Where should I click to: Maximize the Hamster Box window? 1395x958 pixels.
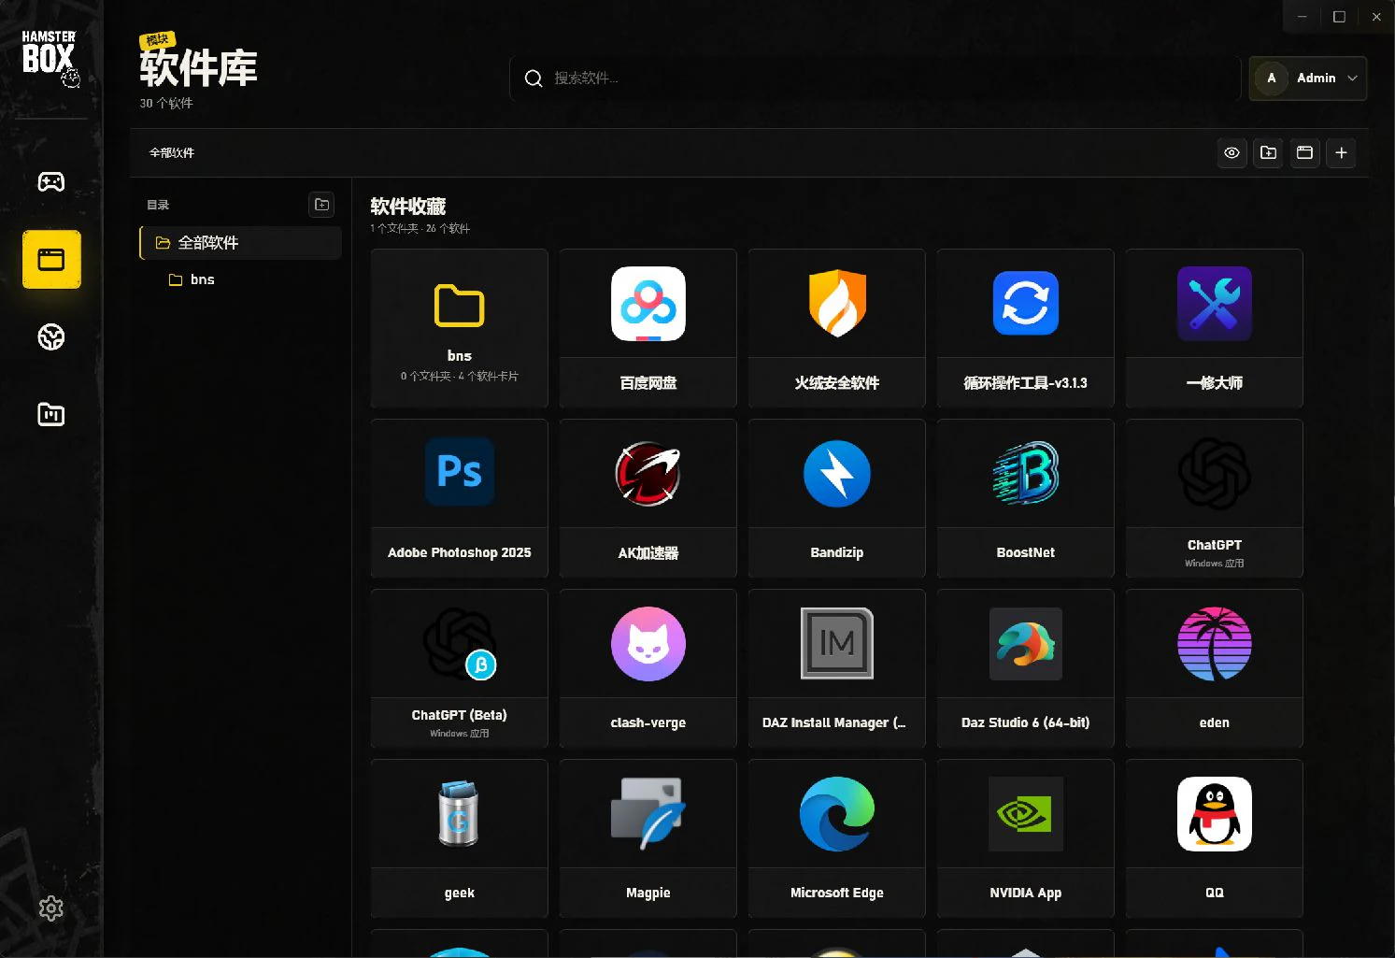1339,17
